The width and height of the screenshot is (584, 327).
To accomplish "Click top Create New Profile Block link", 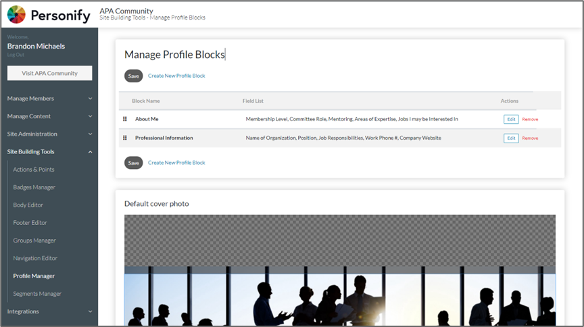I will pos(176,76).
